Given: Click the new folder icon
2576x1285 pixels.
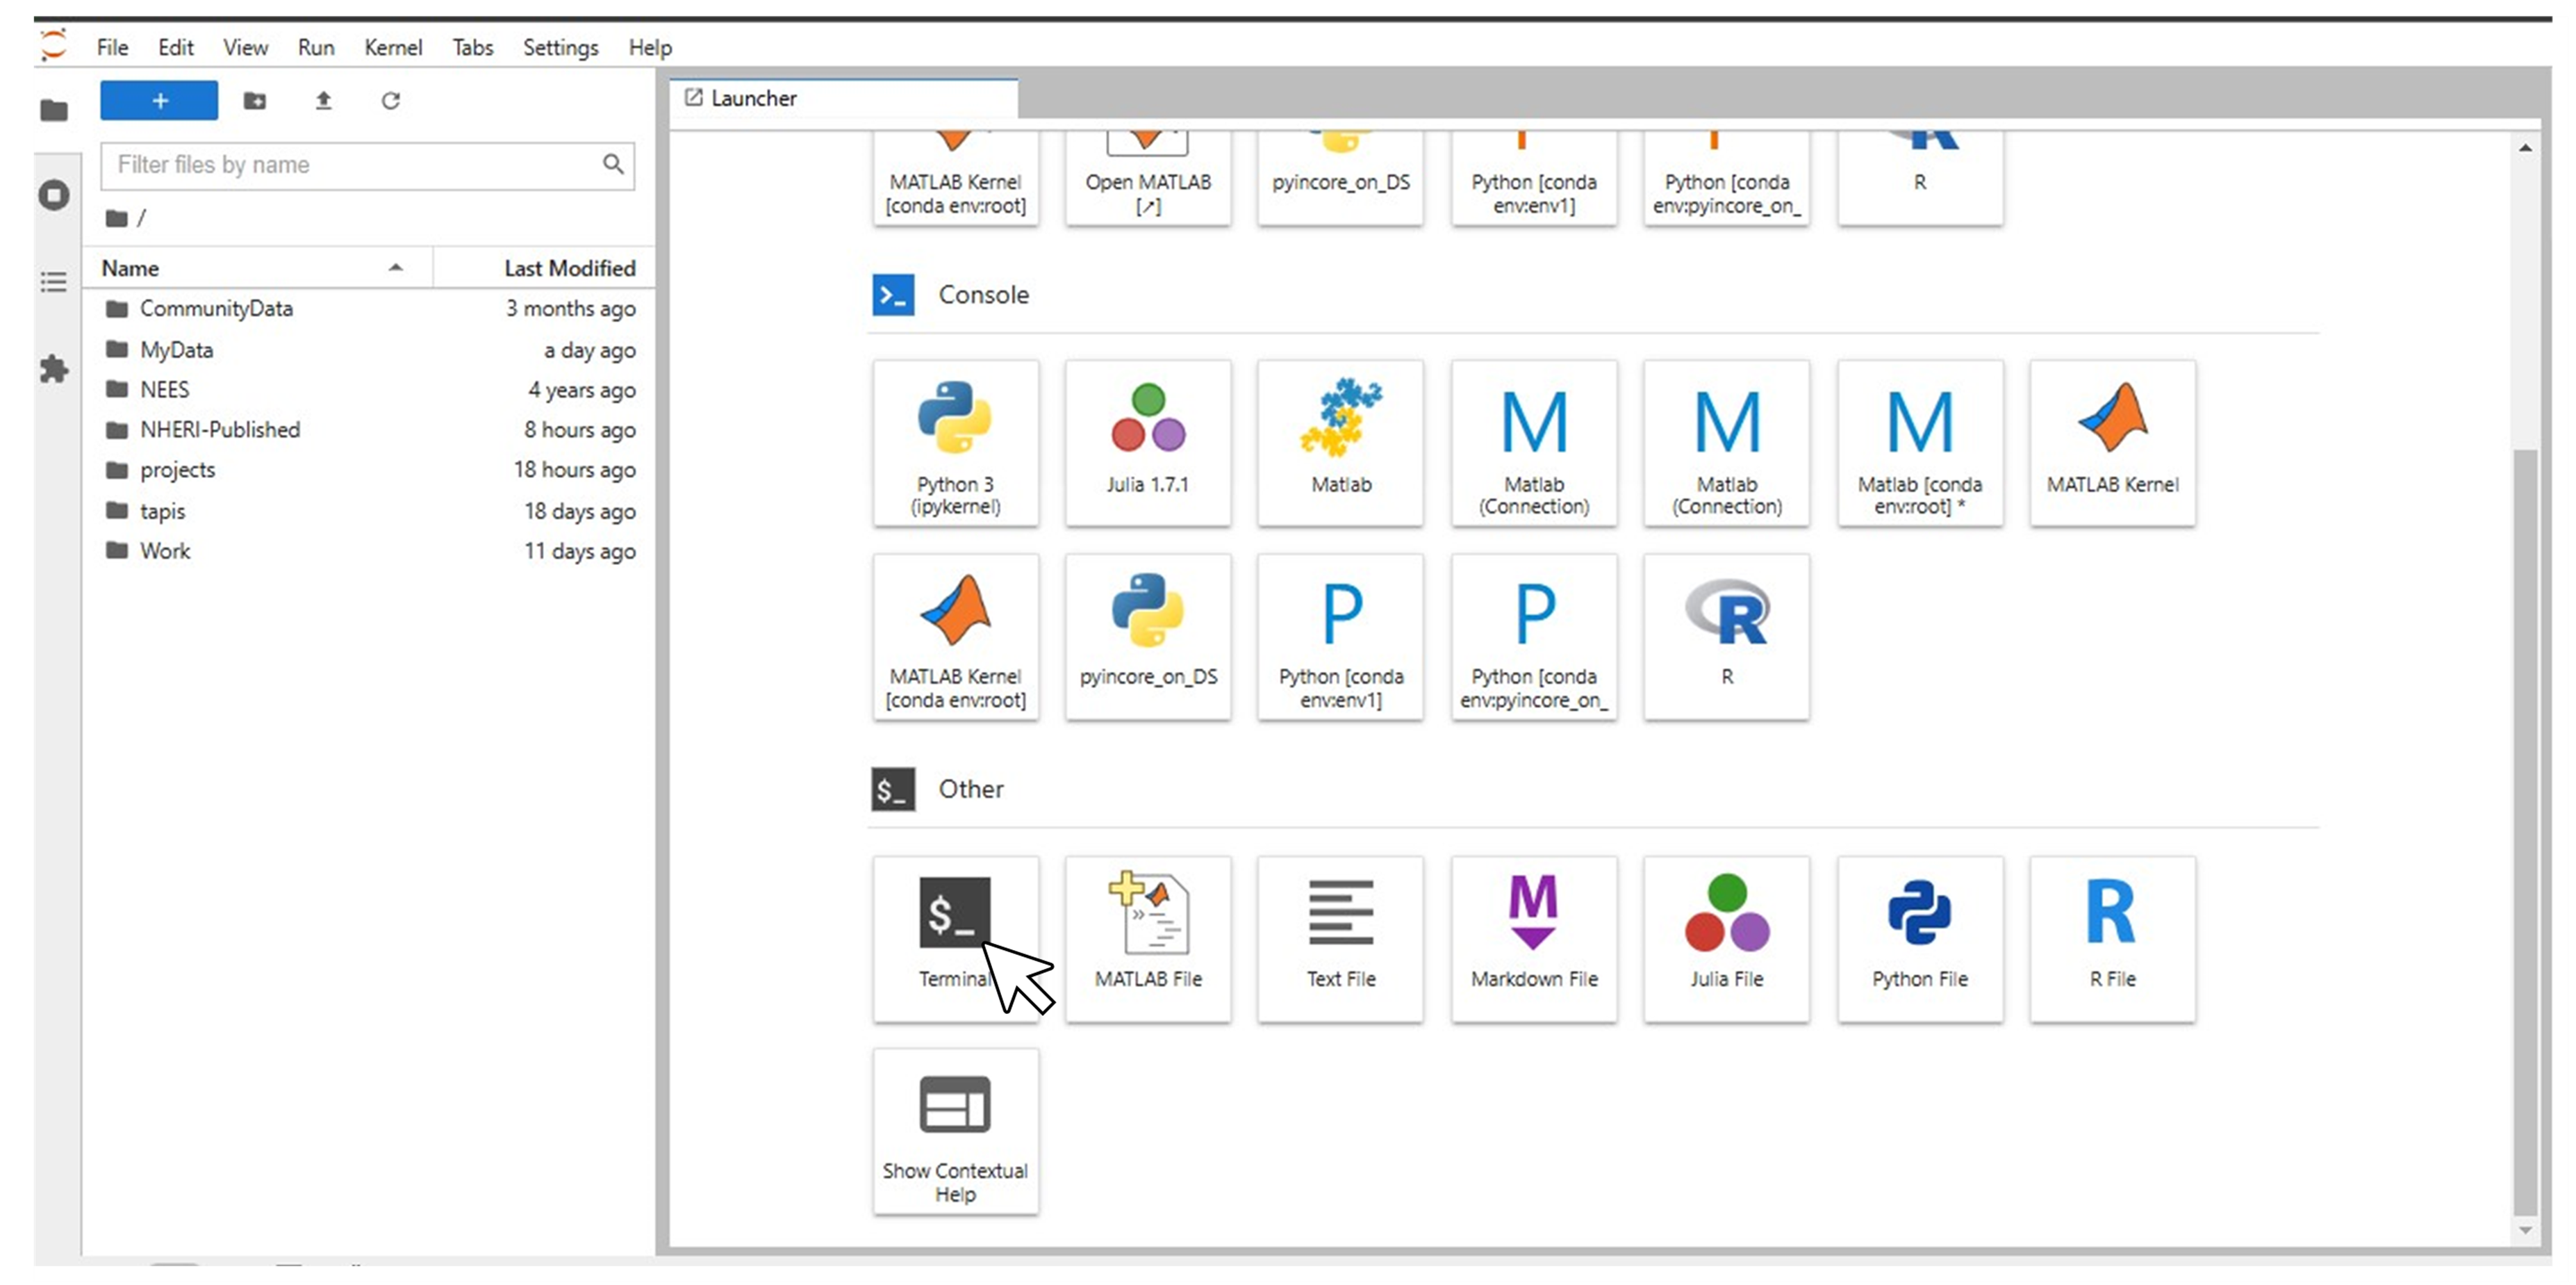Looking at the screenshot, I should pos(255,101).
